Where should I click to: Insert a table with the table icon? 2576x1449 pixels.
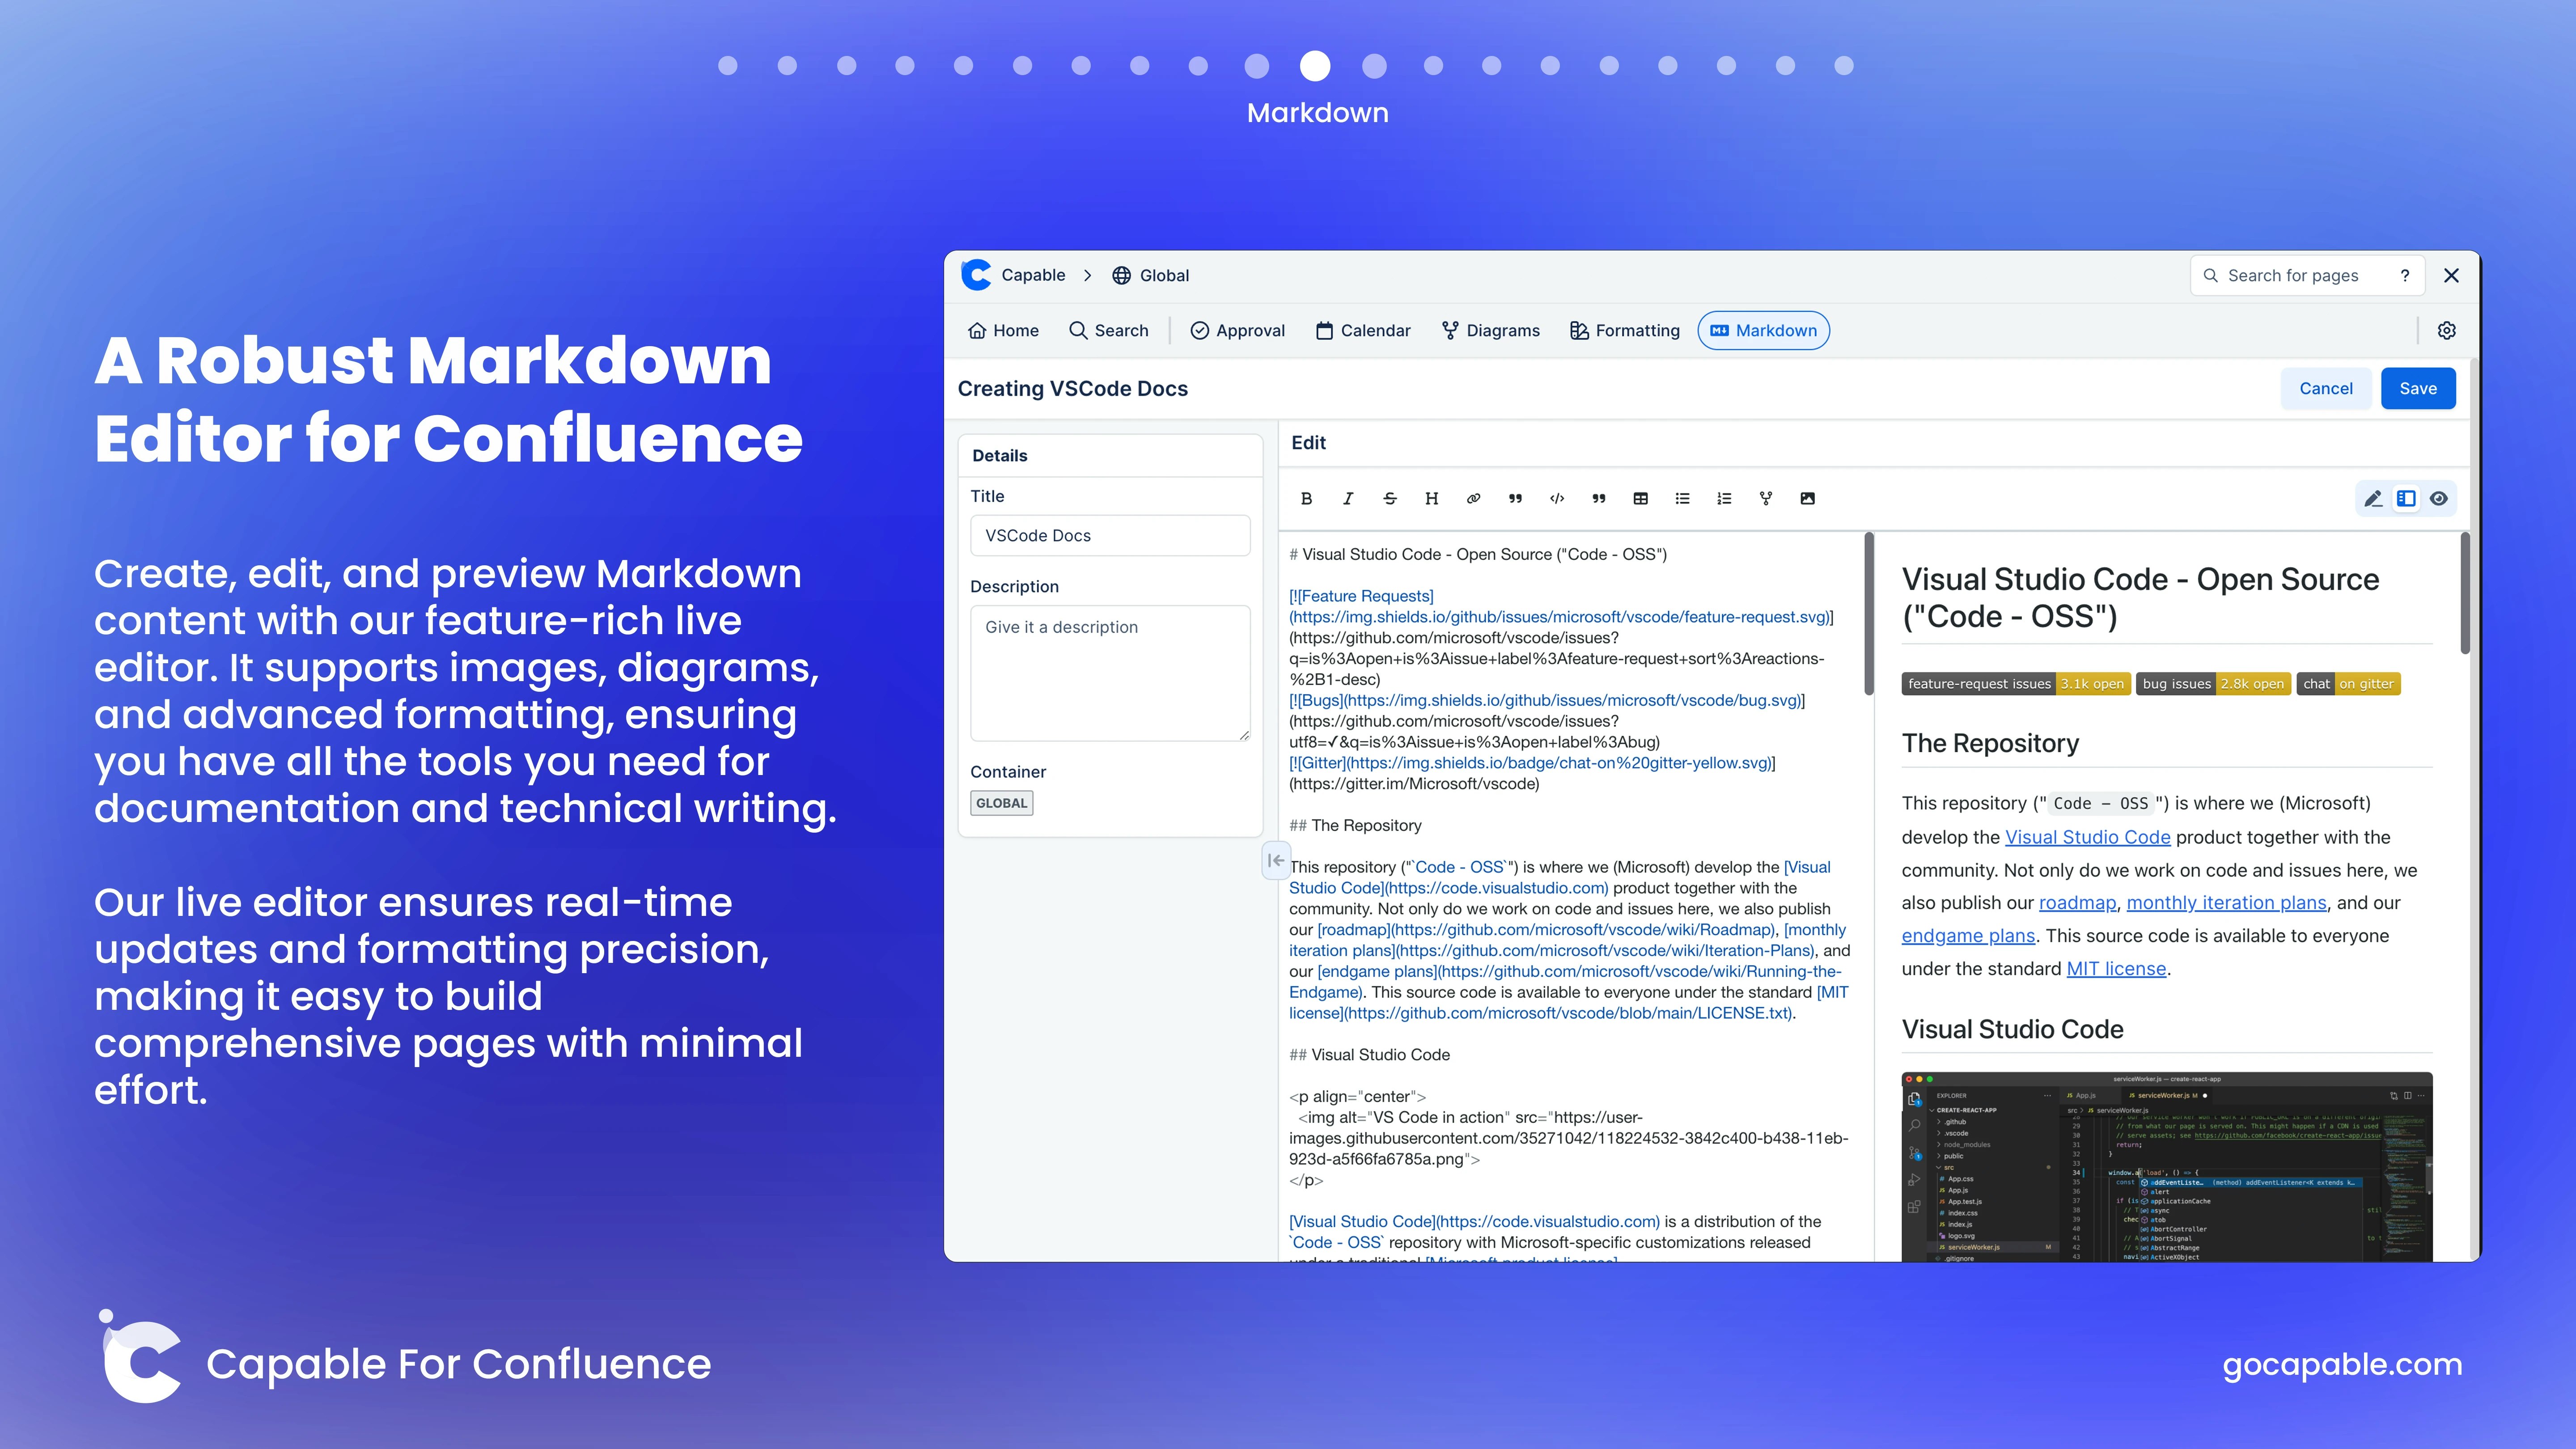tap(1641, 498)
